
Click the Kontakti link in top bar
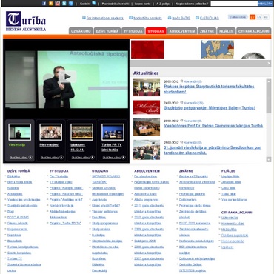click(x=85, y=4)
